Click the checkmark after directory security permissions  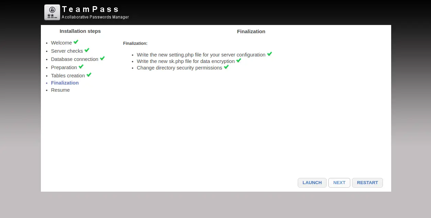pos(226,67)
